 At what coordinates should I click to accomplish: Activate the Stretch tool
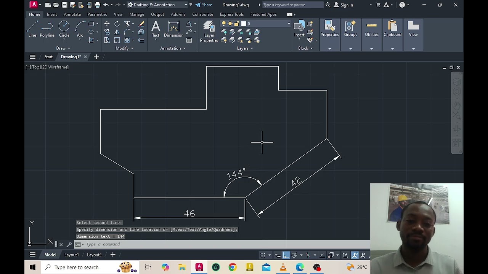click(107, 40)
